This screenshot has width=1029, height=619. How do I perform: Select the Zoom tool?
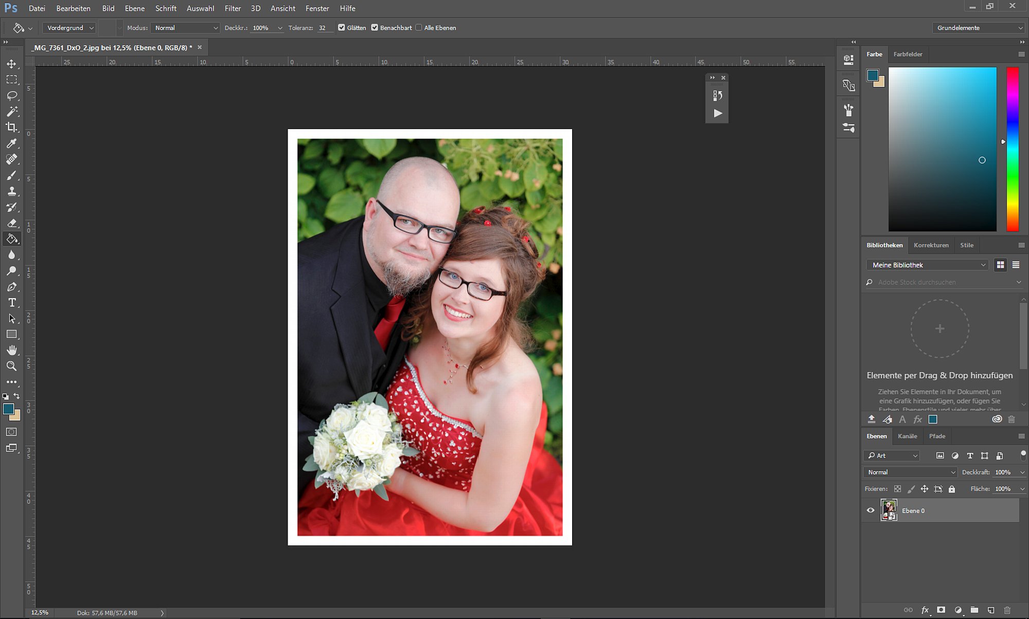click(x=11, y=366)
